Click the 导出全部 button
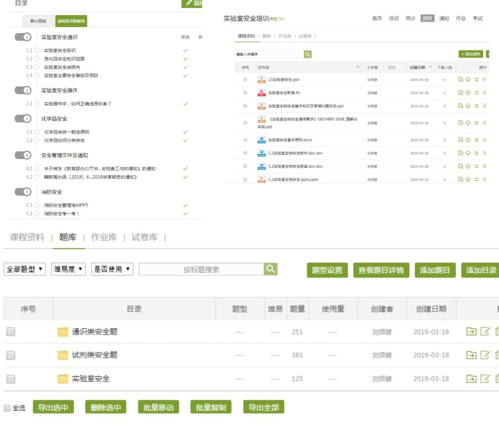Screen dimensions: 499x428 pos(264,408)
